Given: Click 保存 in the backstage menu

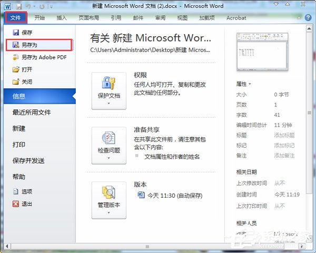Looking at the screenshot, I should [x=22, y=33].
